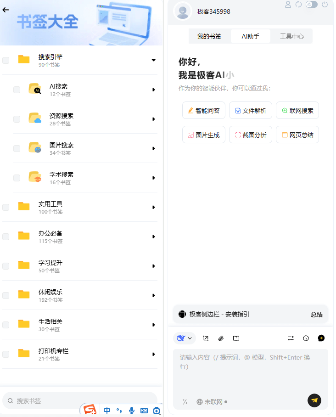336x417 pixels.
Task: Open the AI model selector dropdown
Action: click(185, 338)
